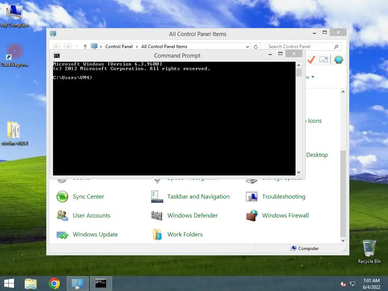
Task: Open the Troubleshooting icon
Action: [x=252, y=197]
